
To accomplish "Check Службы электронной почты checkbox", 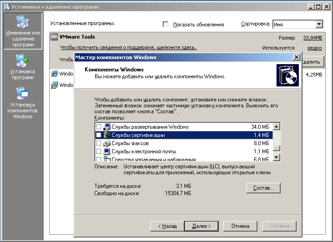I will tap(98, 151).
